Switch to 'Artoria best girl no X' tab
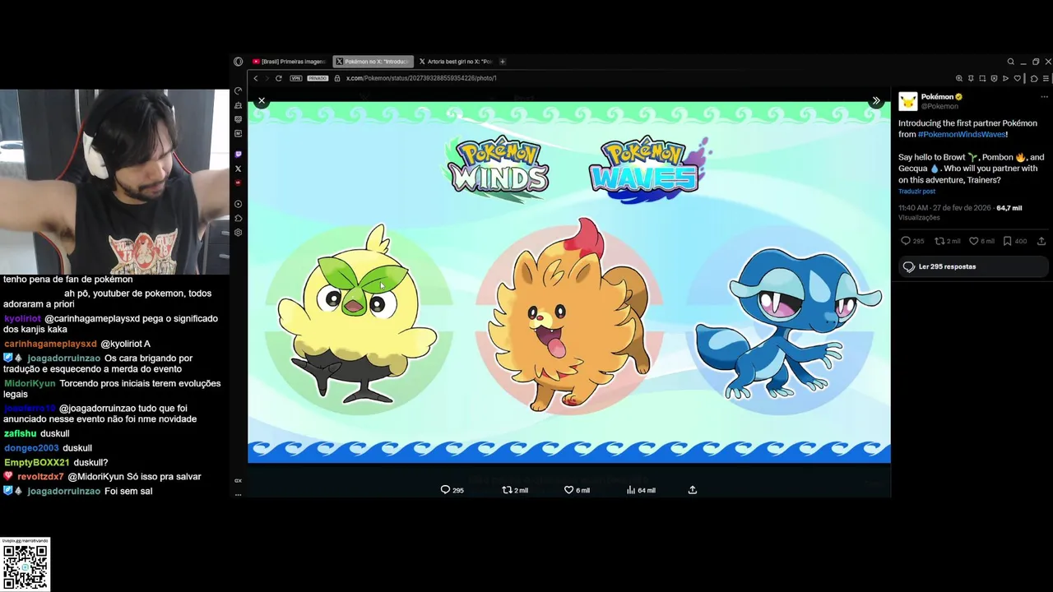Viewport: 1053px width, 592px height. pyautogui.click(x=455, y=62)
